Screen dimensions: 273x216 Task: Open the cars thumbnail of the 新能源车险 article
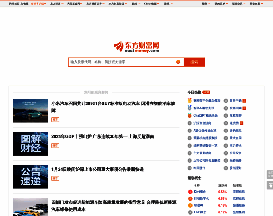pos(31,207)
